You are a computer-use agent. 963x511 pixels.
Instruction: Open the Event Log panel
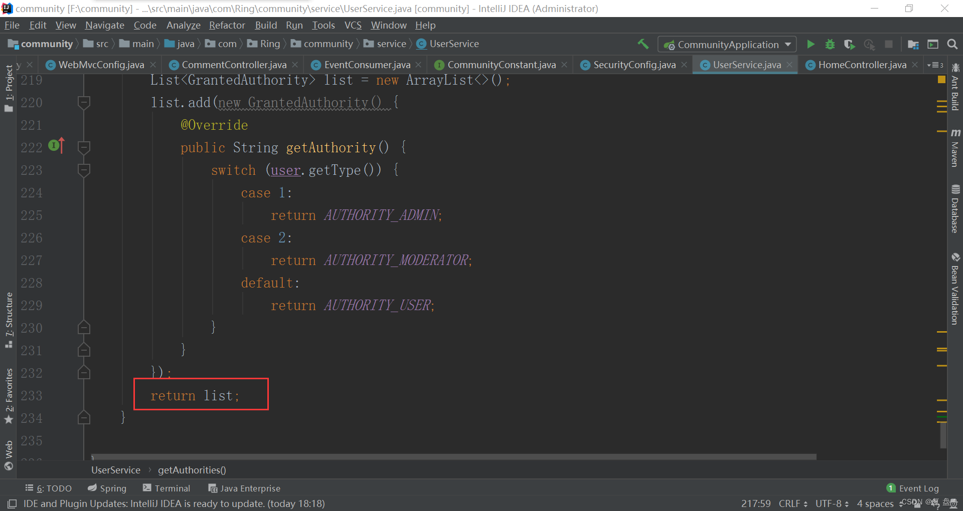(x=913, y=488)
